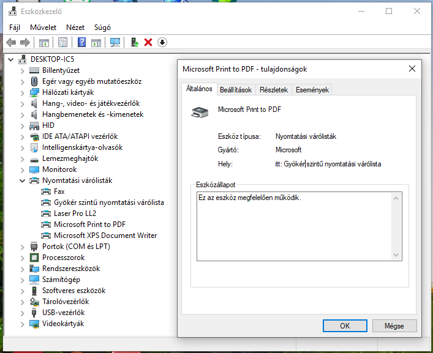Click the Forward arrow toolbar icon
This screenshot has width=433, height=353.
click(25, 42)
